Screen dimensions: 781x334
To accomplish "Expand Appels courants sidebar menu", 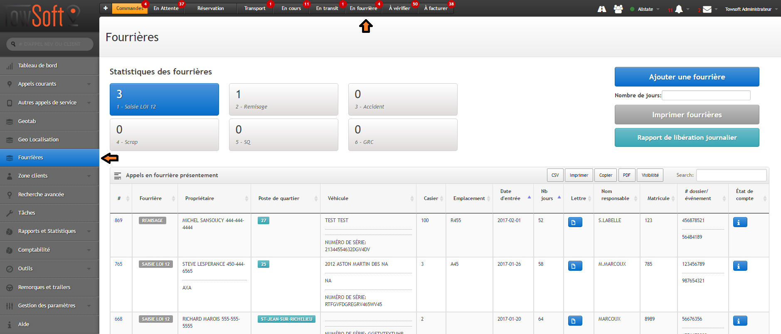I will pos(49,84).
